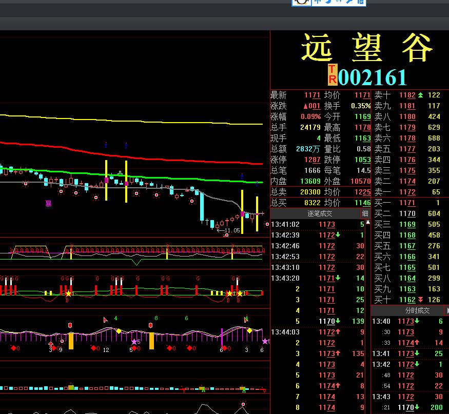Open the 分时成交 panel header

coord(417,310)
